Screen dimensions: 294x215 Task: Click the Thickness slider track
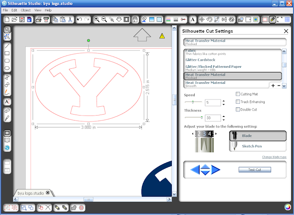(193, 117)
